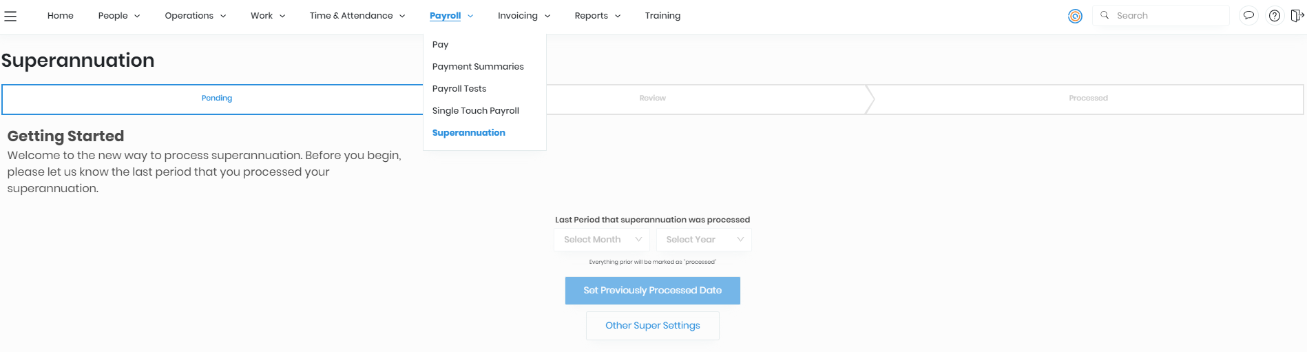
Task: Switch to the Processed step tab
Action: [x=1088, y=99]
